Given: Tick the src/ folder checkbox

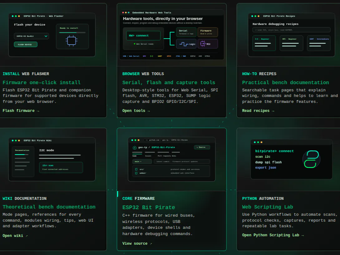Looking at the screenshot, I should [136, 169].
